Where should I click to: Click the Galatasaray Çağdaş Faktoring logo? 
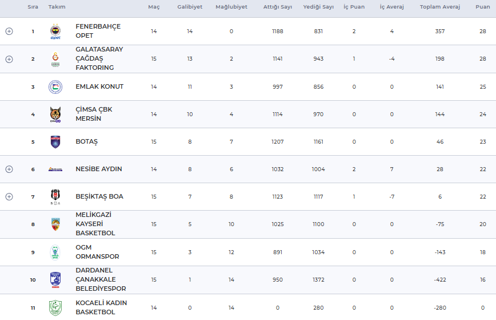click(x=55, y=59)
